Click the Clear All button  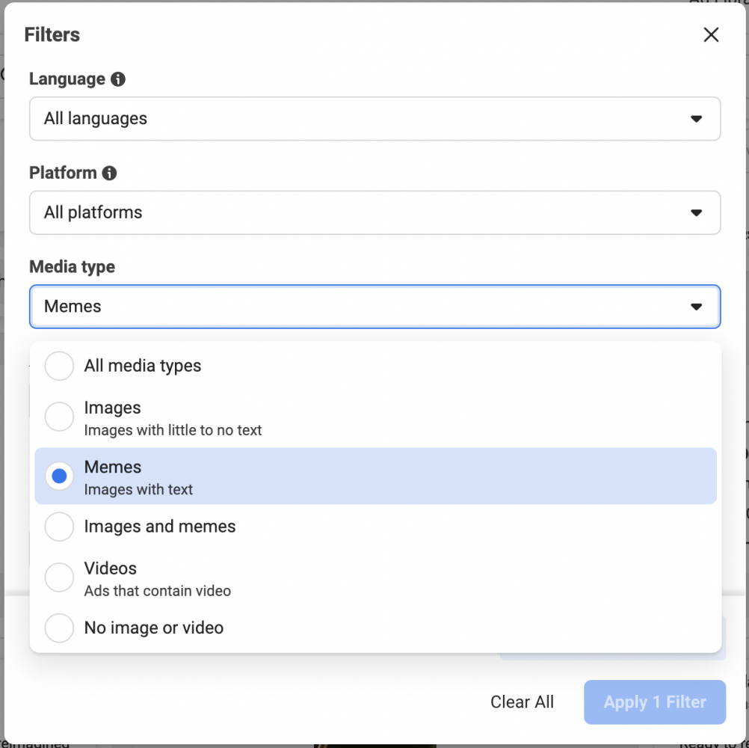522,702
